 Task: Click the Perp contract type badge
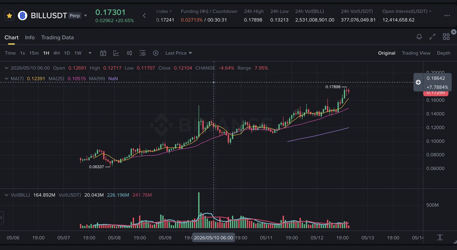[x=75, y=16]
